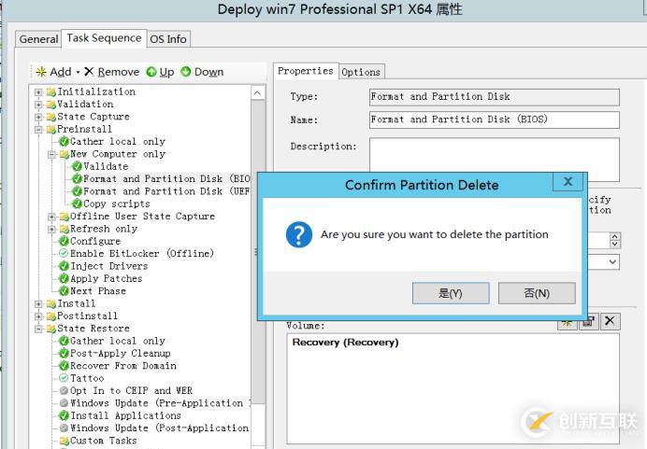Click the new volume star icon
The image size is (647, 449).
tap(567, 321)
